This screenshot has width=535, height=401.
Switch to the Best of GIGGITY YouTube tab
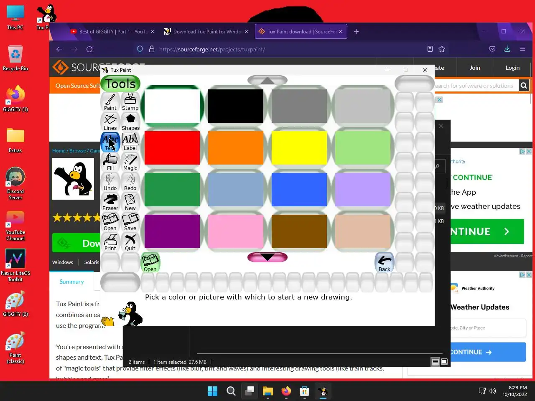point(112,31)
